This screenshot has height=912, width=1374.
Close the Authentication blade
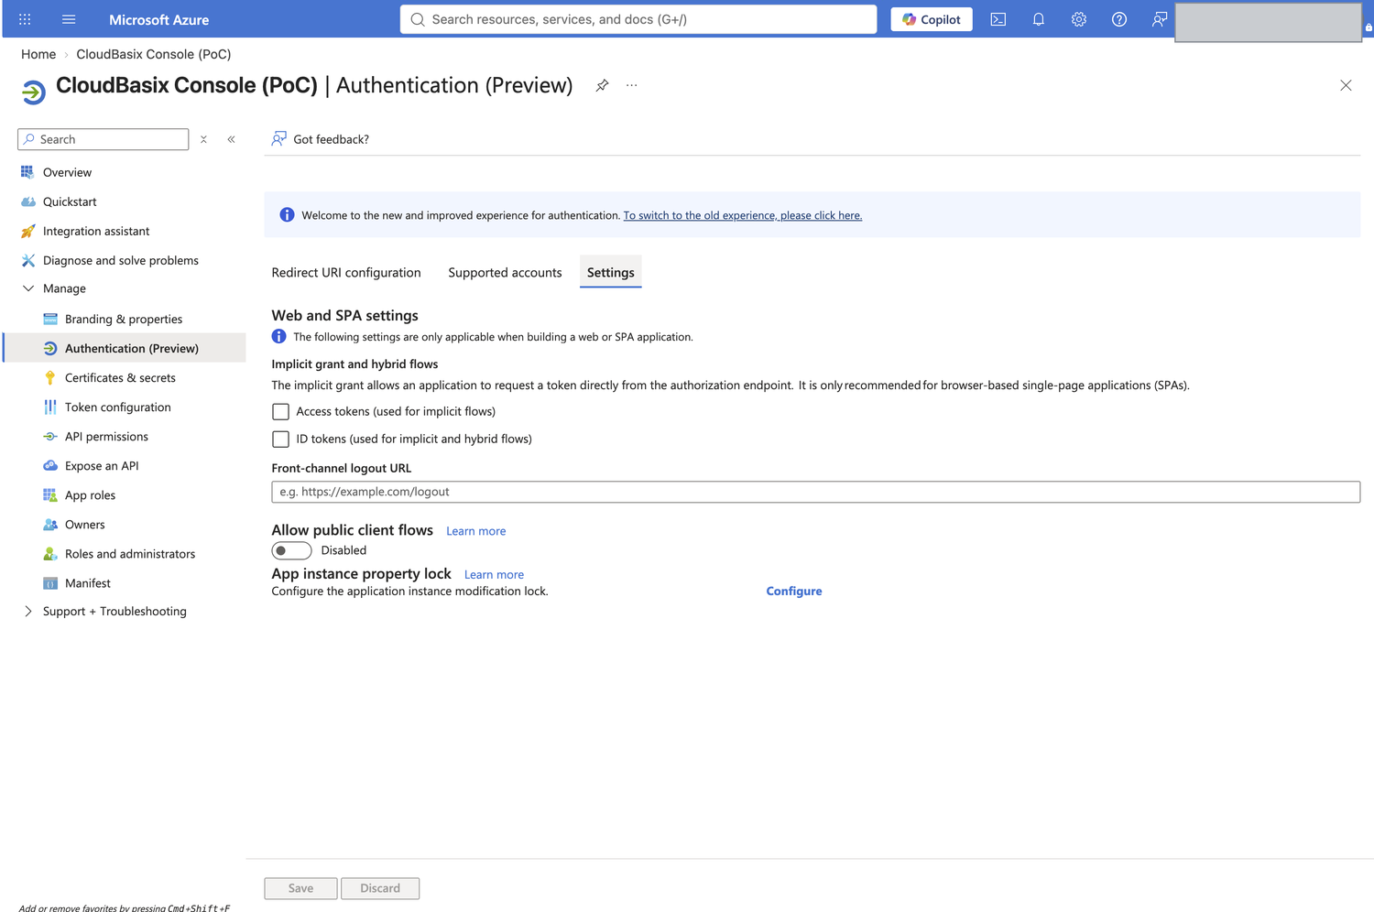click(1346, 85)
